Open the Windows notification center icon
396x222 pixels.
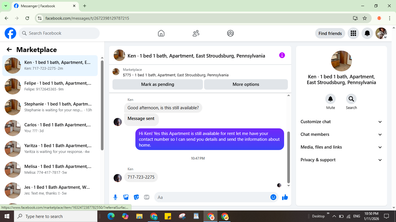click(386, 216)
